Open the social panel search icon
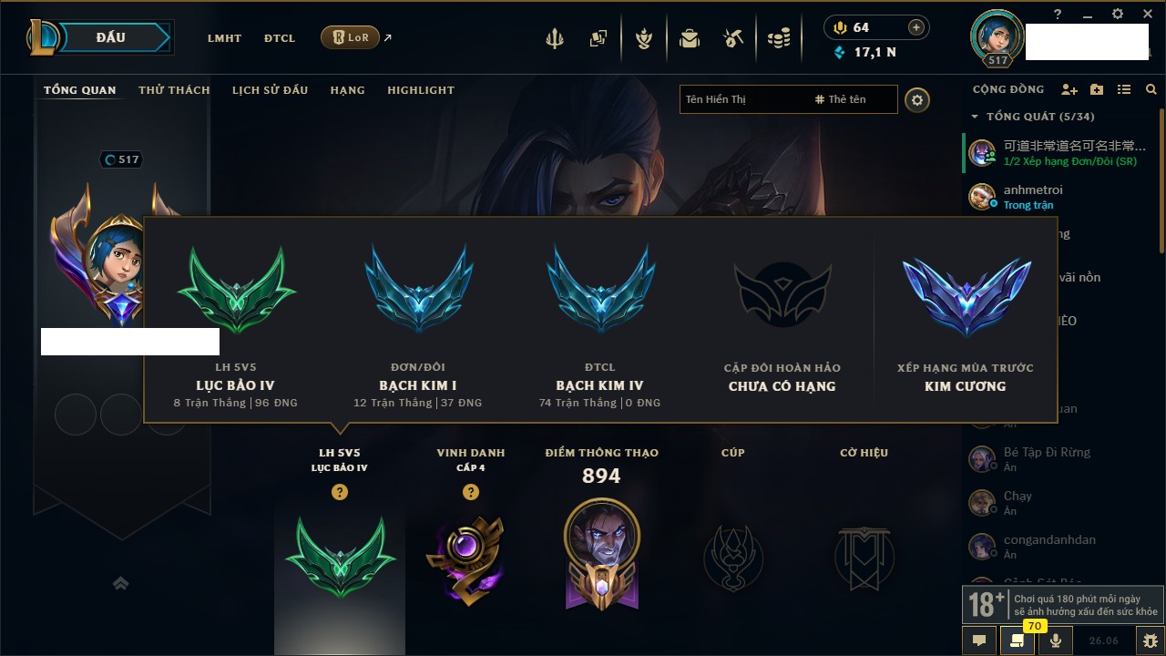1166x656 pixels. (x=1151, y=89)
